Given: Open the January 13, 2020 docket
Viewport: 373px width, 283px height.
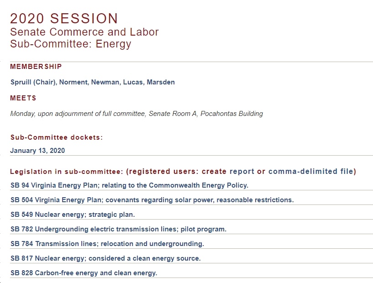Looking at the screenshot, I should pyautogui.click(x=37, y=151).
